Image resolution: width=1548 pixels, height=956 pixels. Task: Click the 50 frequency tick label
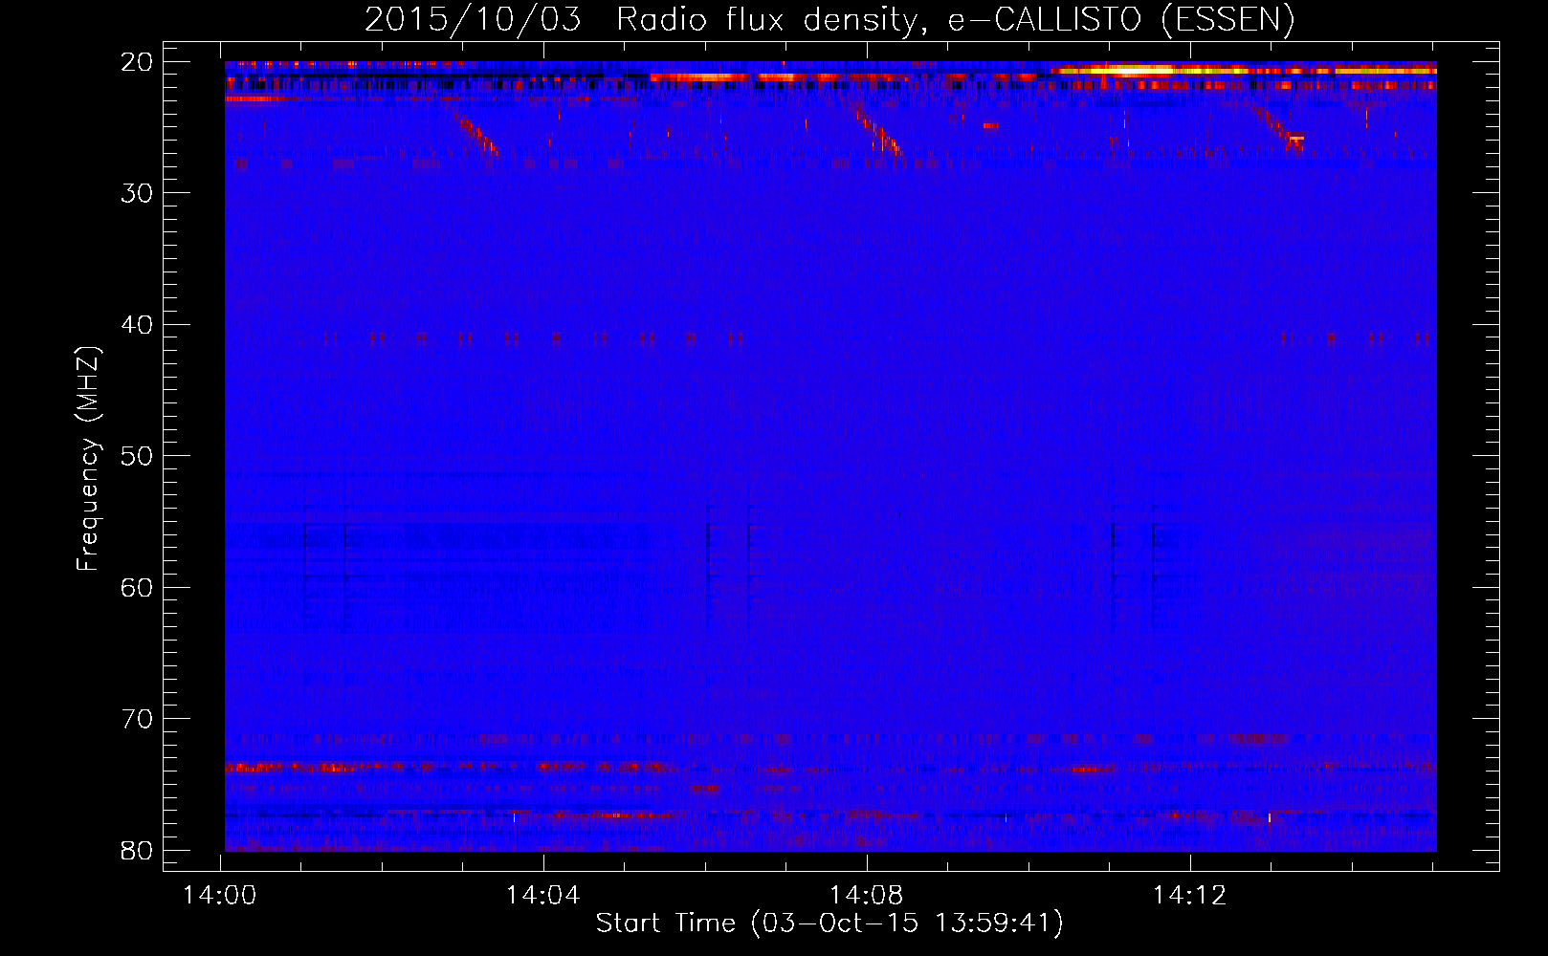pyautogui.click(x=137, y=455)
